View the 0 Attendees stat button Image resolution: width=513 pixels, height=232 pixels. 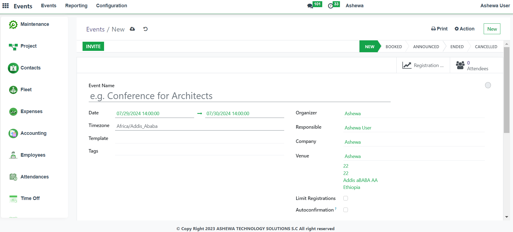point(476,65)
